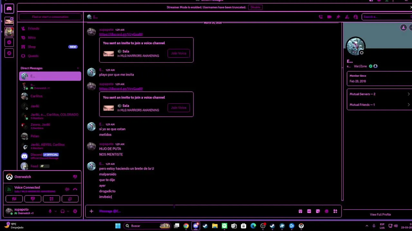Click View Full Profile
Screen dimensions: 412x231
click(380, 215)
